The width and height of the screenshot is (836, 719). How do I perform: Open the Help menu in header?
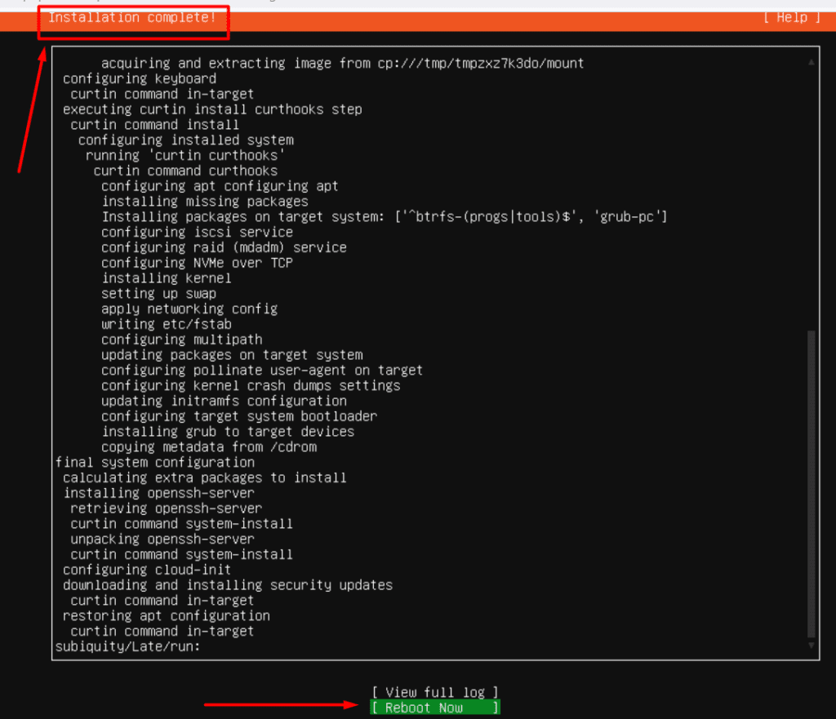click(x=791, y=17)
